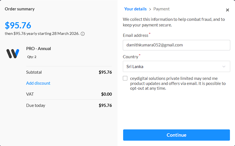235x146 pixels.
Task: Go to the Your details step
Action: pyautogui.click(x=135, y=9)
